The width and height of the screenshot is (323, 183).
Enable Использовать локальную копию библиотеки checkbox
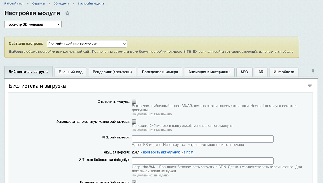(x=134, y=121)
